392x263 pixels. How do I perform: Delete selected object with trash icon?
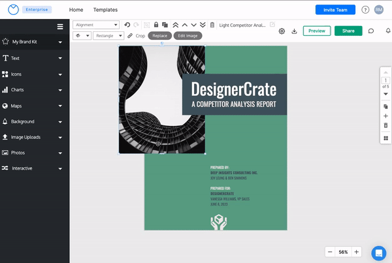click(212, 25)
